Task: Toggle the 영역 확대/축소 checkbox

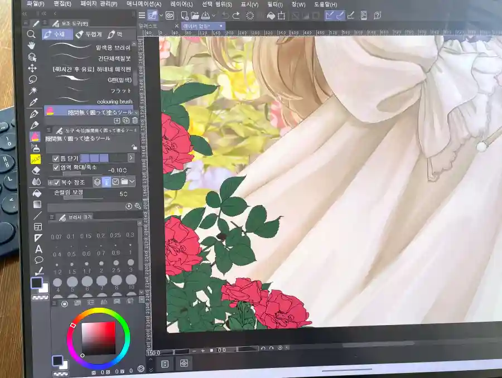Action: (x=56, y=167)
